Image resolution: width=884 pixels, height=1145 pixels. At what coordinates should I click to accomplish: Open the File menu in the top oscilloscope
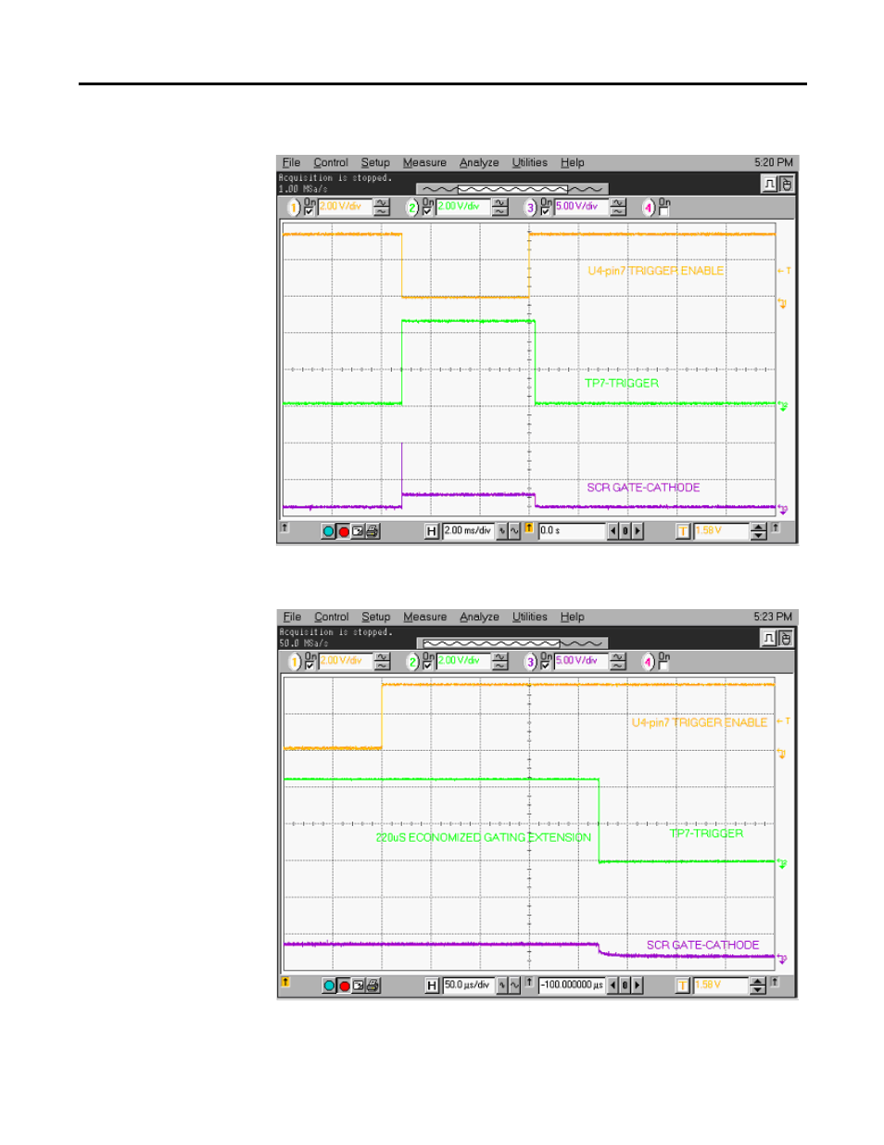coord(291,163)
